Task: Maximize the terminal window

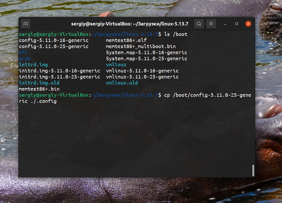Action: point(236,24)
